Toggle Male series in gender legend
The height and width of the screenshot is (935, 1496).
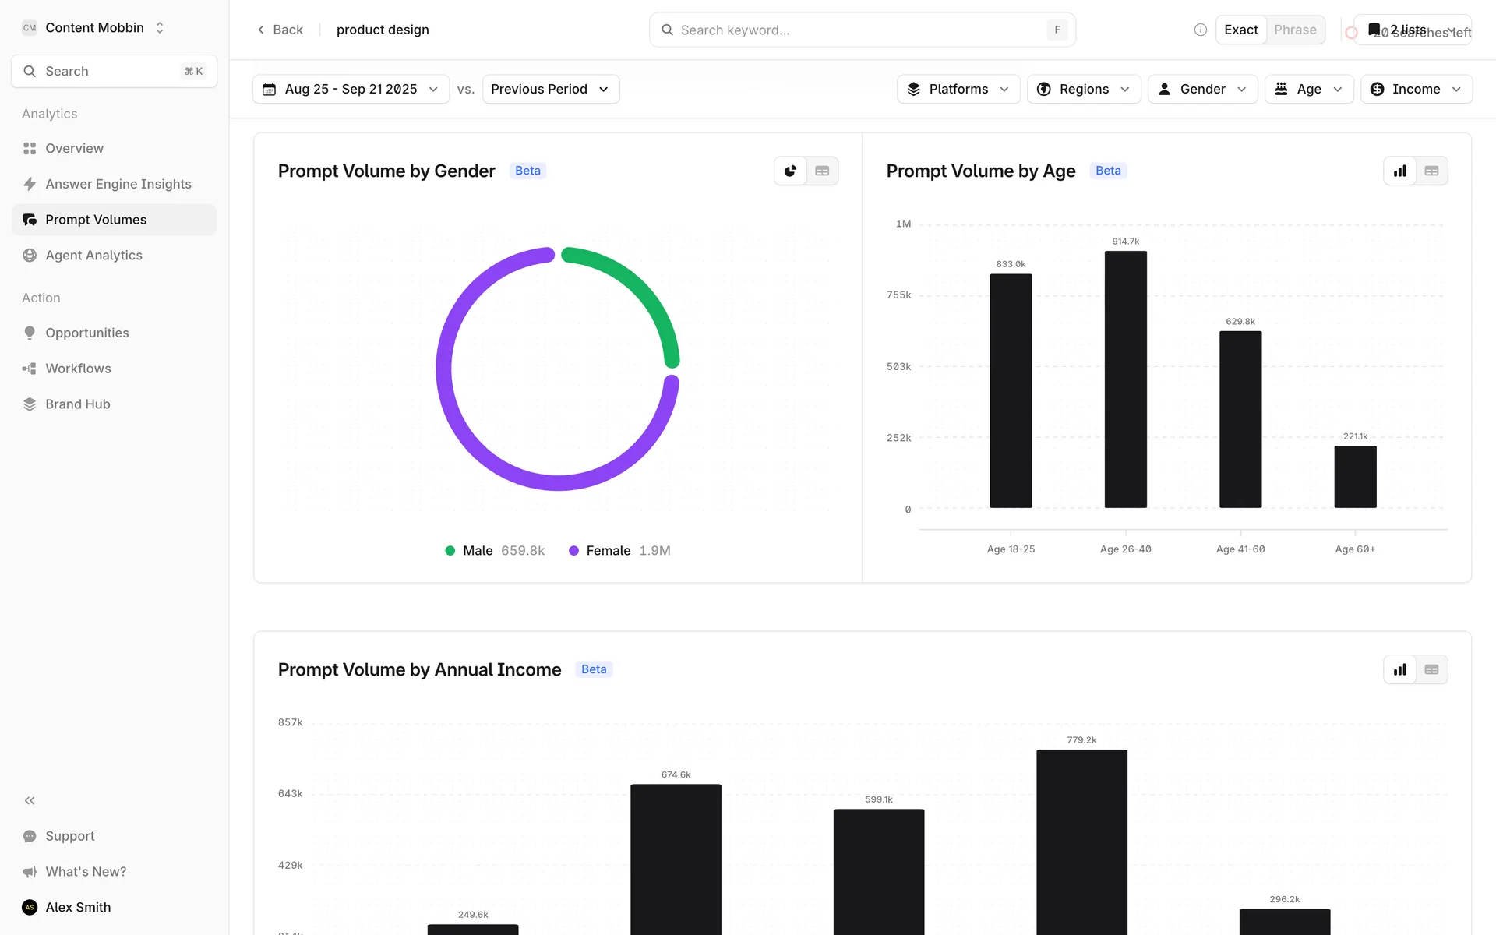pyautogui.click(x=477, y=551)
